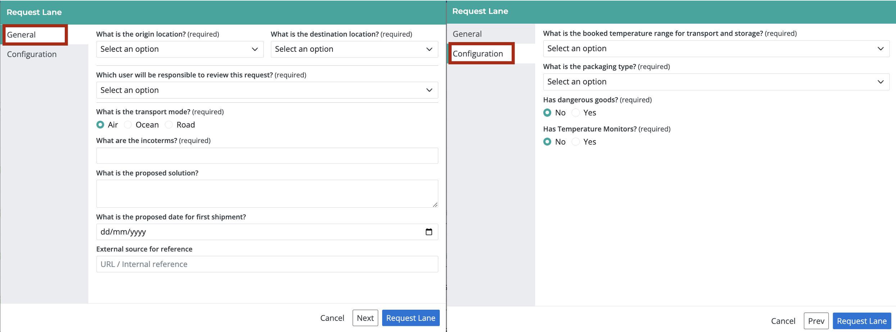Open the origin location dropdown
Image resolution: width=896 pixels, height=332 pixels.
click(x=180, y=49)
